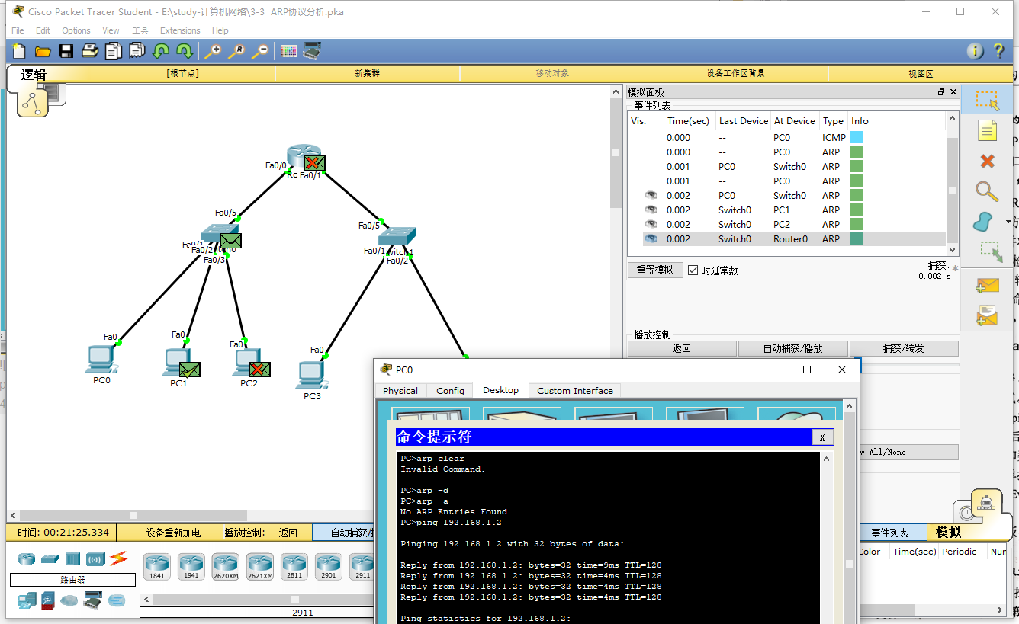Viewport: 1019px width, 624px height.
Task: Click the 设备重新加电 button
Action: click(173, 533)
